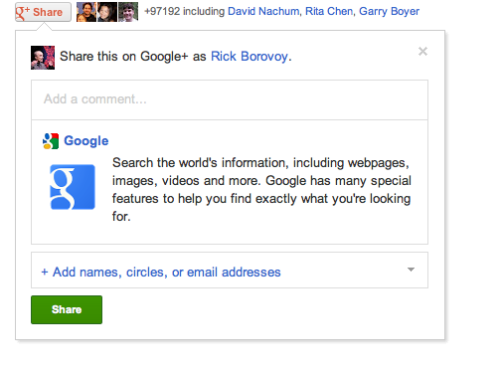Focus the Add a comment field
This screenshot has width=502, height=370.
(230, 99)
